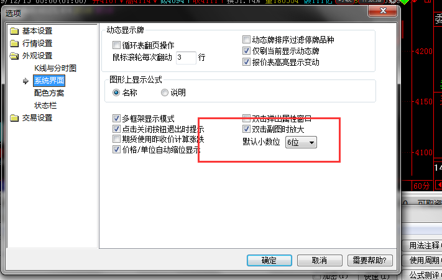Choose the 说明 radio button
442x280 pixels.
[x=165, y=93]
